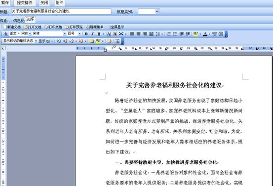Click the 选择 author button
273x186 pixels.
point(30,19)
